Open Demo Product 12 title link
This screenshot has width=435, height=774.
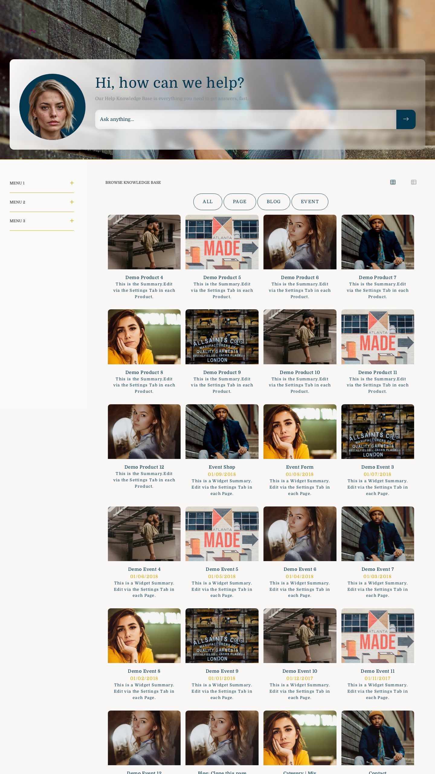click(144, 467)
